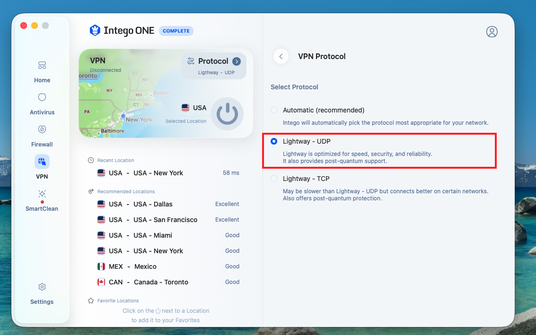The width and height of the screenshot is (536, 335).
Task: Click the Favorite Locations star icon
Action: tap(90, 301)
